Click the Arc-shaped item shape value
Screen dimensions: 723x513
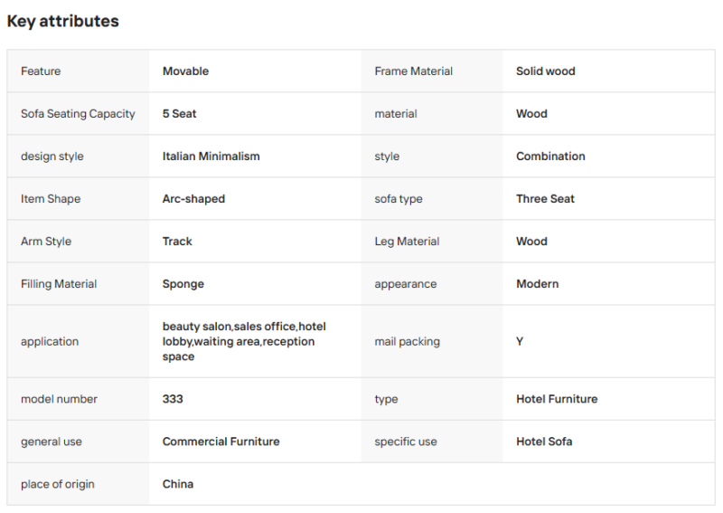pyautogui.click(x=193, y=199)
